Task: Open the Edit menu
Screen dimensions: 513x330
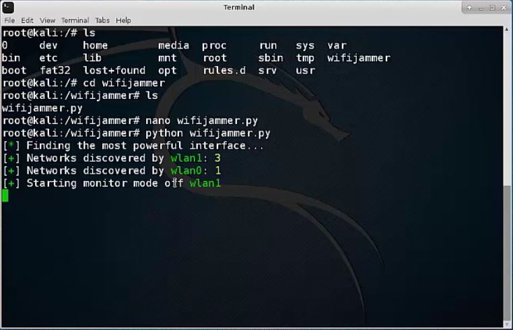Action: [x=27, y=20]
